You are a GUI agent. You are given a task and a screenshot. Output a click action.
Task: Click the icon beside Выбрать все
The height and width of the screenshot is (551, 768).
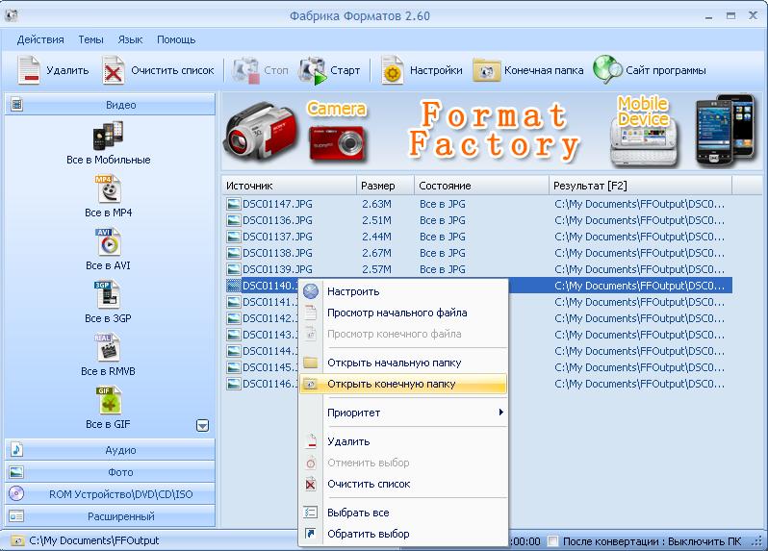(311, 513)
